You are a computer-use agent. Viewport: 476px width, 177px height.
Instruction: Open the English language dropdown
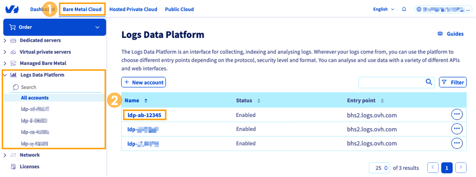384,9
